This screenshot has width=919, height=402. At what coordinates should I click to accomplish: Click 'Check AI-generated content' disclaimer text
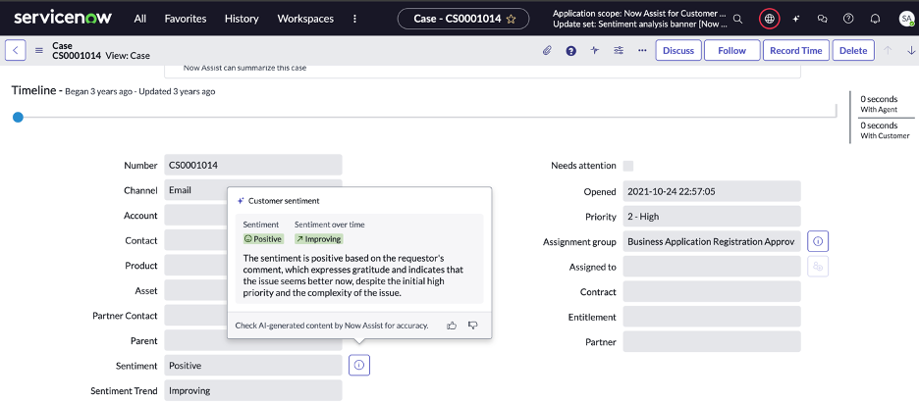pyautogui.click(x=332, y=326)
